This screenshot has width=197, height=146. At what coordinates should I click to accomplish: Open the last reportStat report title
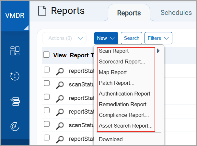(81, 139)
